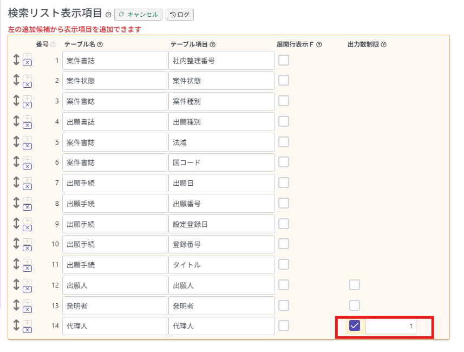Tick 出力数制限 checkbox on 発明者 row
The height and width of the screenshot is (352, 464).
point(355,305)
